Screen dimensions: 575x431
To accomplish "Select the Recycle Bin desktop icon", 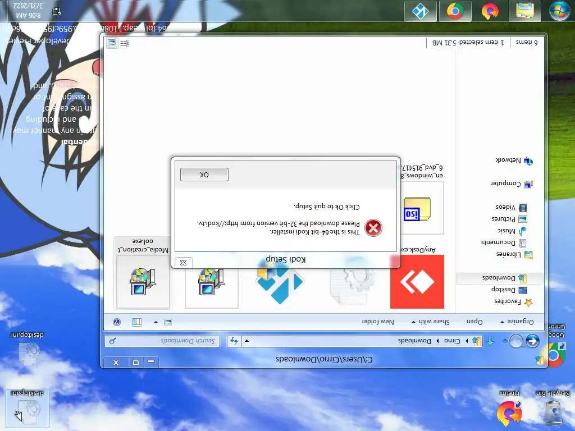I will [553, 409].
